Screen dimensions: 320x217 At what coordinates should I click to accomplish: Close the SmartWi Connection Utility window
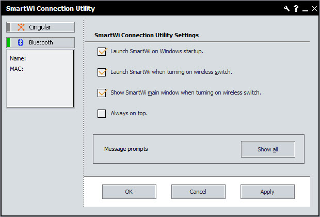point(314,9)
